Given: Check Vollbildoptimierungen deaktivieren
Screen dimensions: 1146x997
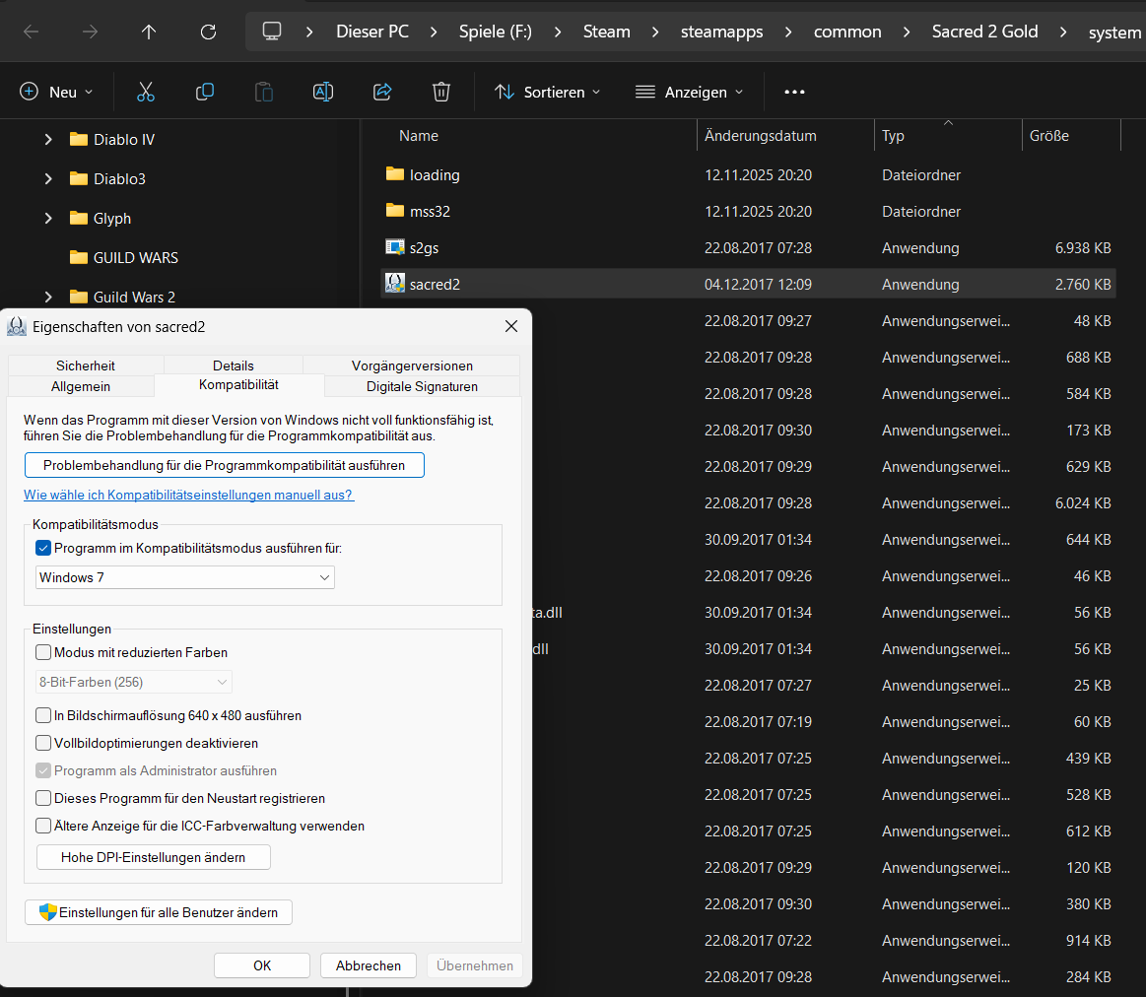Looking at the screenshot, I should (x=43, y=743).
